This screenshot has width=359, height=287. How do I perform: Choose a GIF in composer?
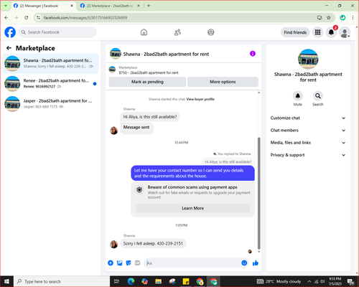coord(137,263)
